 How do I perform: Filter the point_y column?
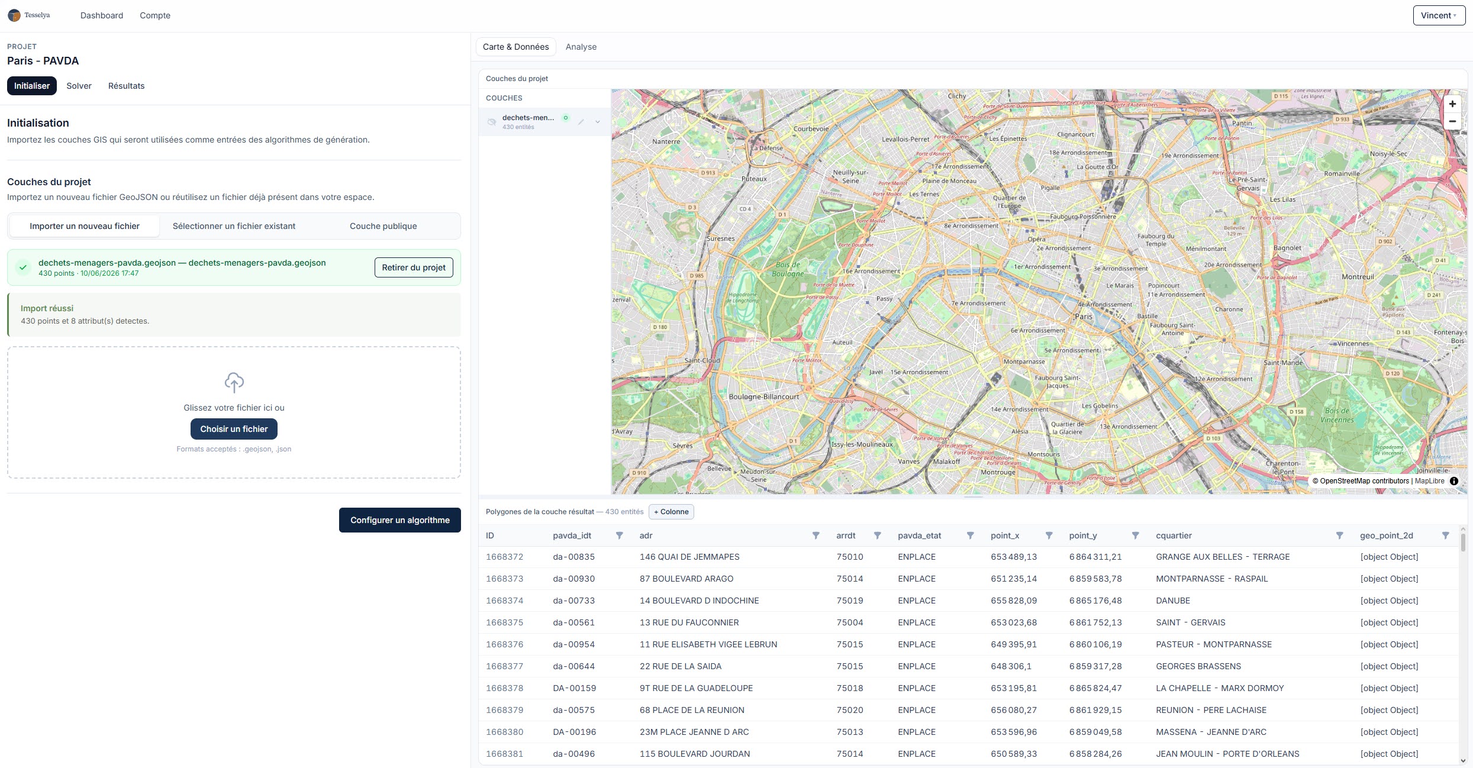[x=1135, y=535]
